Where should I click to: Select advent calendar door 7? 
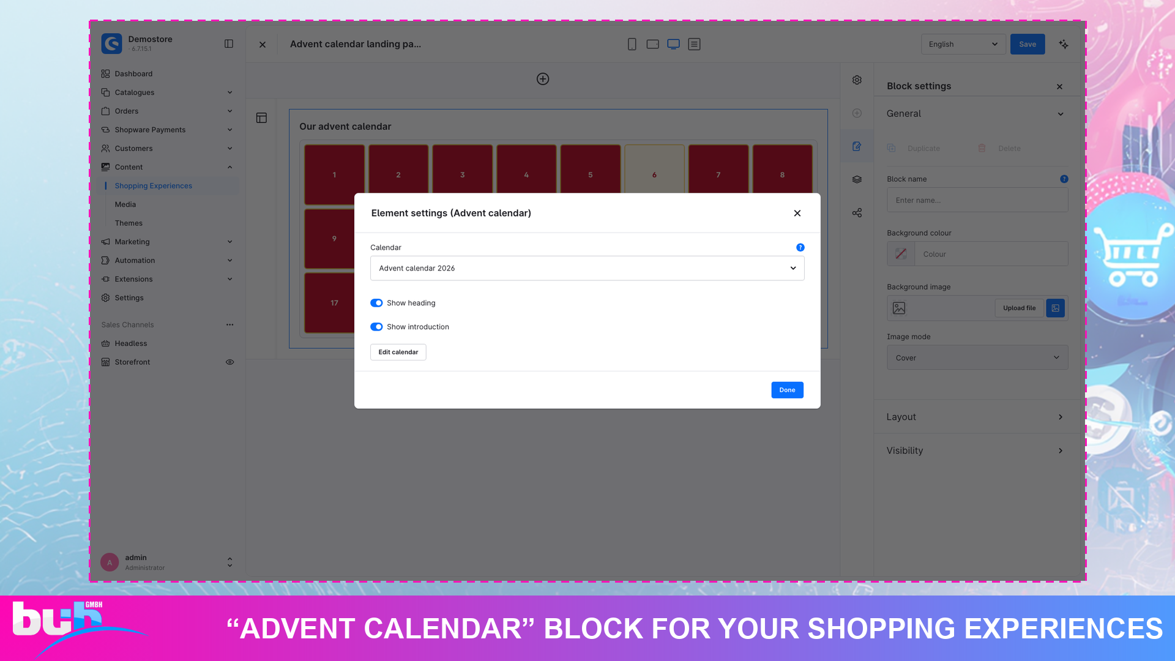[718, 170]
